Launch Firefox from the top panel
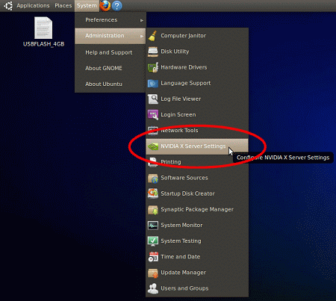The image size is (336, 301). 105,6
